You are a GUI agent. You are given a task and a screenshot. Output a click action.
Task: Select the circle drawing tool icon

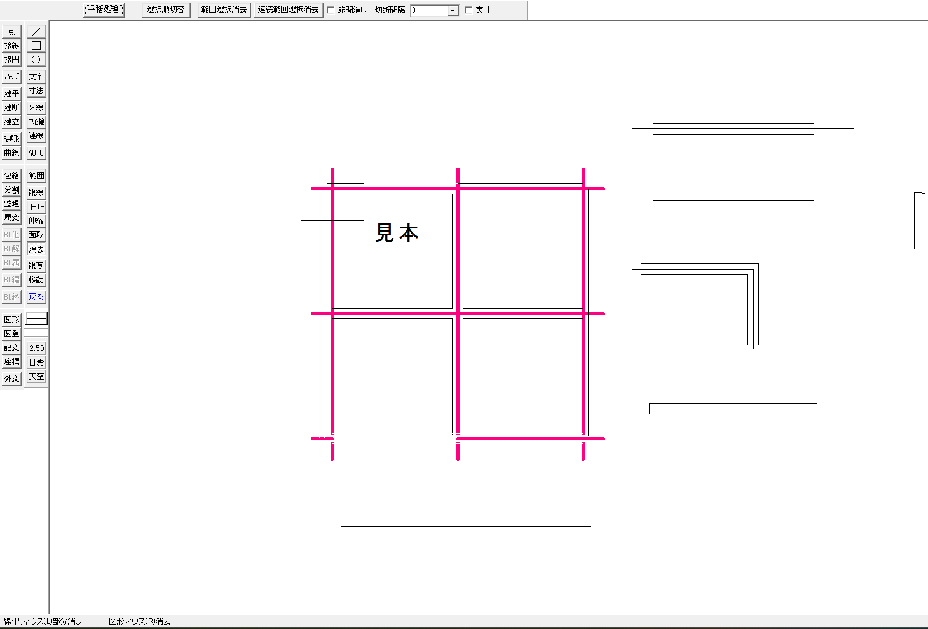click(x=36, y=59)
